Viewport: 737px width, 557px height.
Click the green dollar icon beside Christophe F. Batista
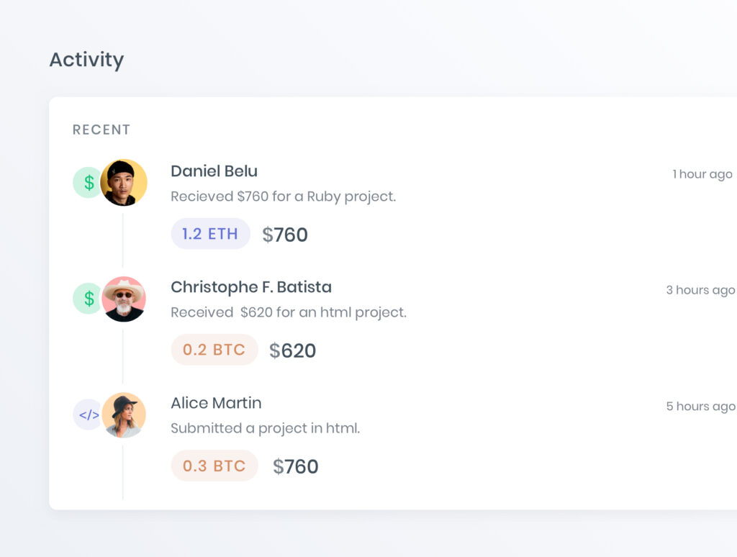click(88, 299)
